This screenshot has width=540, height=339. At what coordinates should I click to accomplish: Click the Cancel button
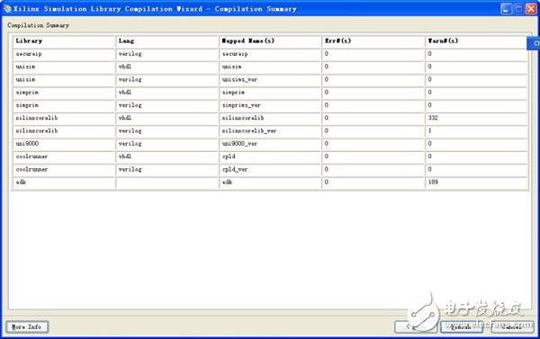point(512,327)
